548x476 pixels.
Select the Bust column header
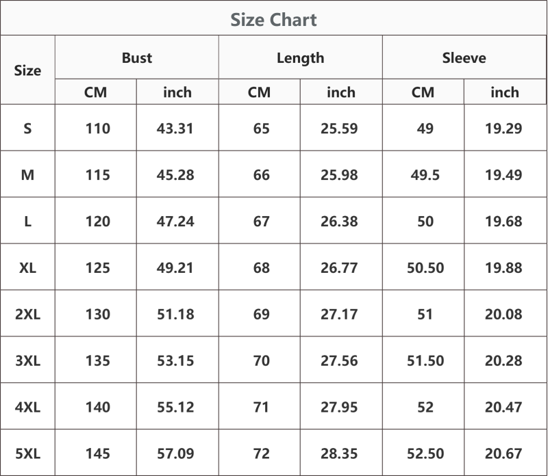pyautogui.click(x=137, y=58)
